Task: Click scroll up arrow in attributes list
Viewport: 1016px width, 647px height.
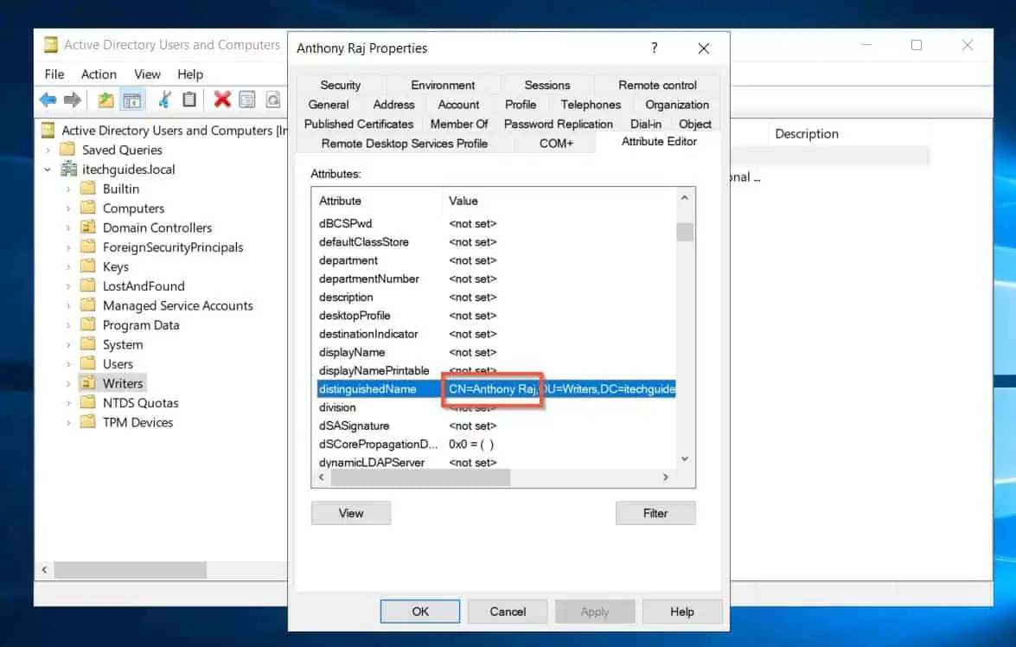Action: [x=685, y=198]
